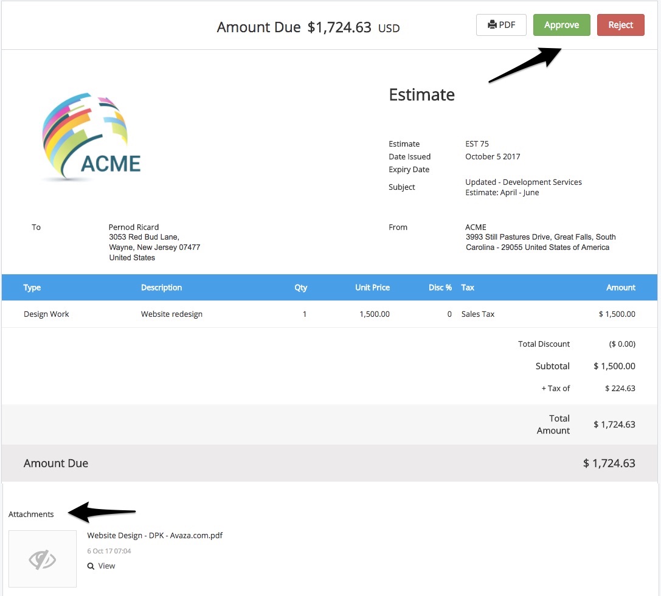
Task: Click the Design Work type cell
Action: click(46, 314)
